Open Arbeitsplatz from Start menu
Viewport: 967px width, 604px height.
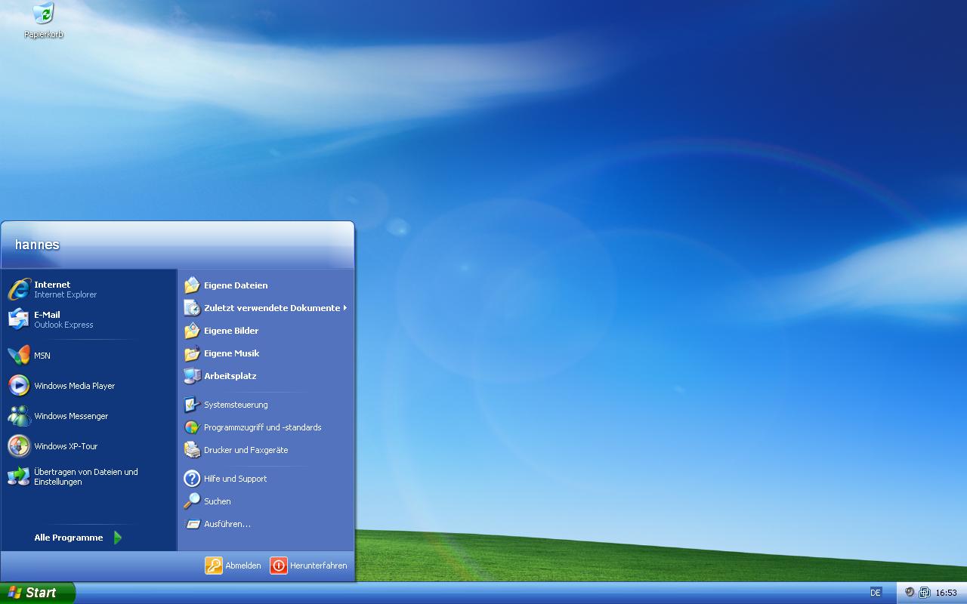point(230,376)
